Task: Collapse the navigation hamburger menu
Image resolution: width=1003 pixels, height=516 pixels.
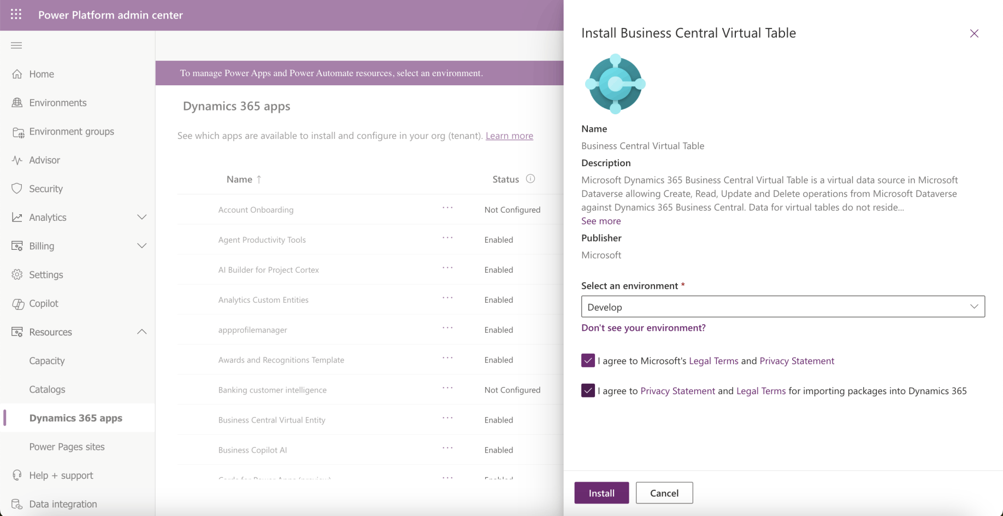Action: (16, 45)
